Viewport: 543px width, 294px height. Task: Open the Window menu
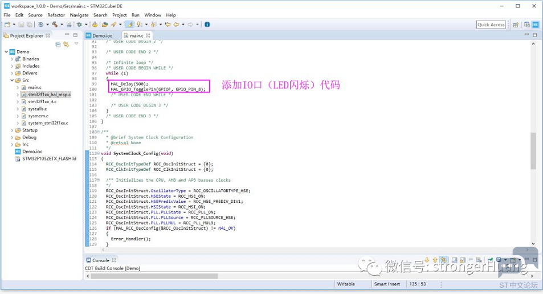pyautogui.click(x=153, y=15)
